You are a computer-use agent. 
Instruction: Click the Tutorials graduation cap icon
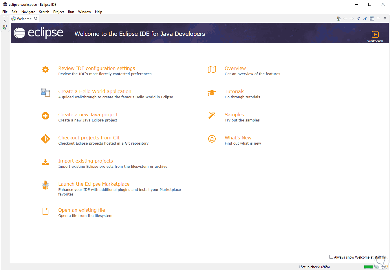(x=212, y=93)
